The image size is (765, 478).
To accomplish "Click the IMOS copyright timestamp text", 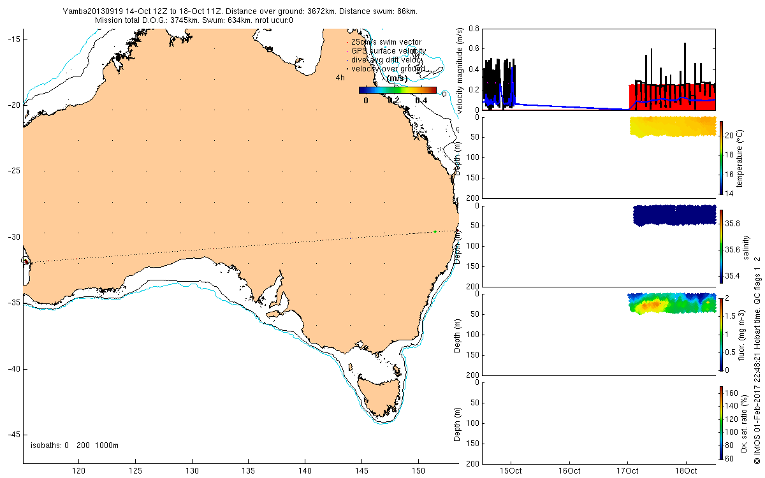I will point(757,360).
